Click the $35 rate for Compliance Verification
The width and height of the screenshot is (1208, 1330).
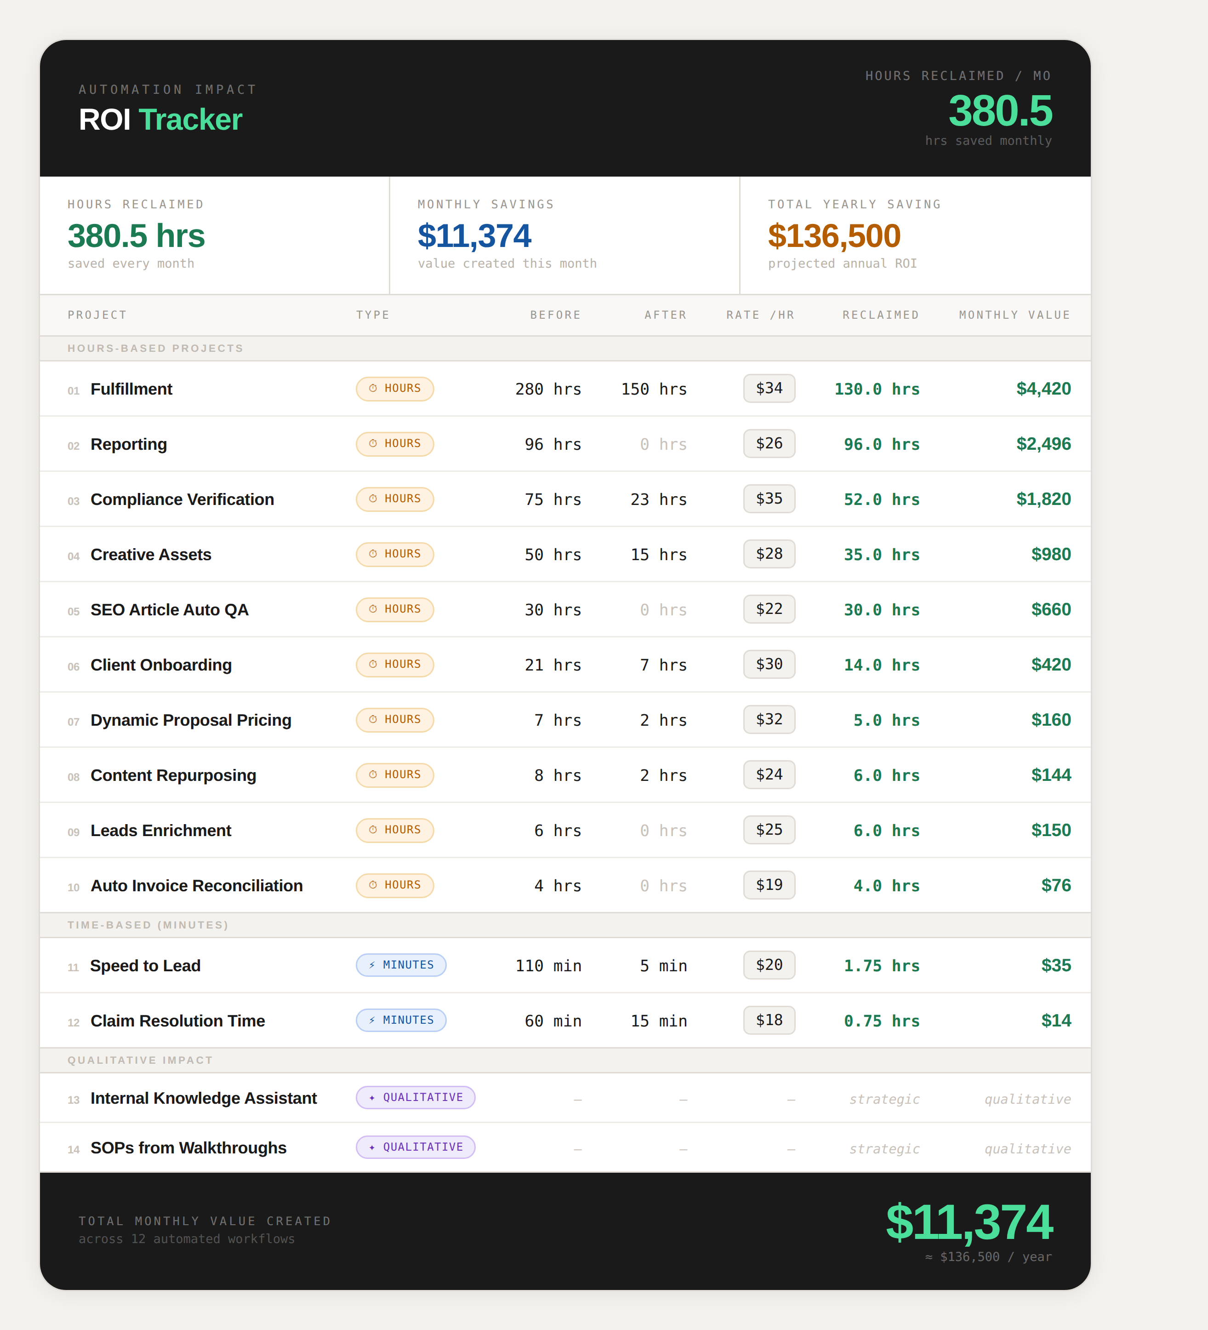(x=769, y=499)
